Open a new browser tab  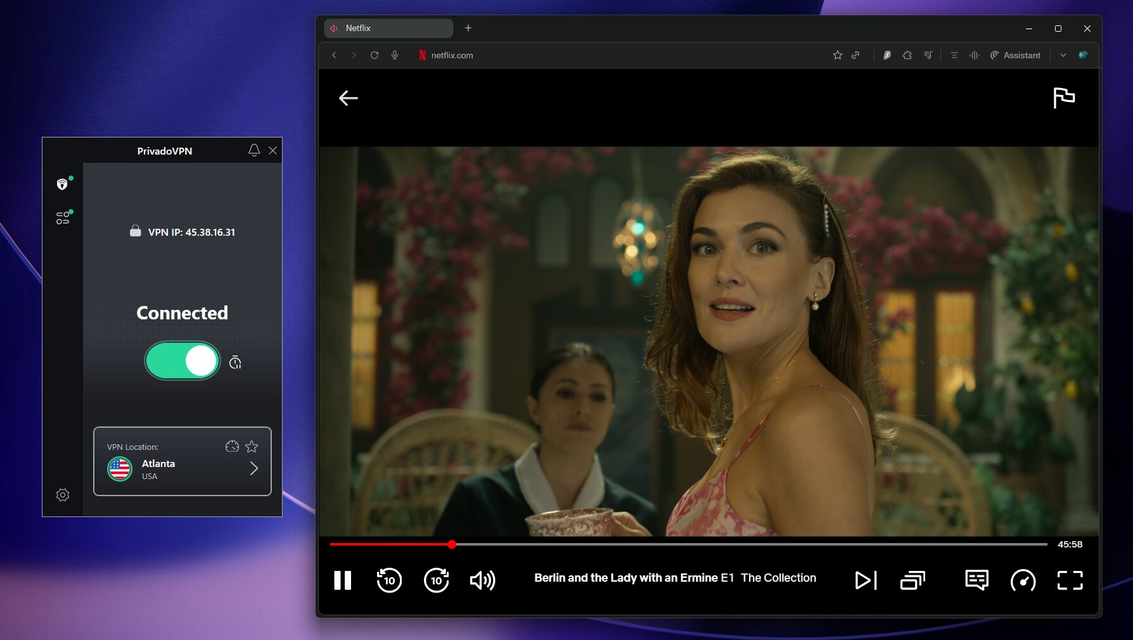(468, 28)
